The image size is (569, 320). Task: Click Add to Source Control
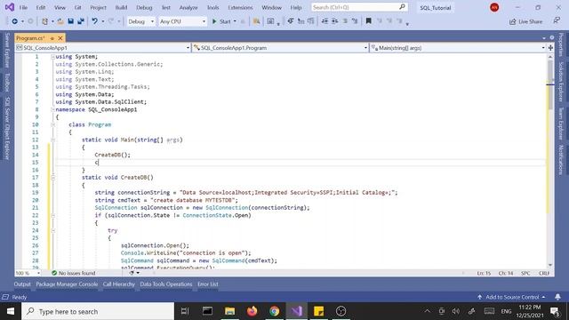512,297
